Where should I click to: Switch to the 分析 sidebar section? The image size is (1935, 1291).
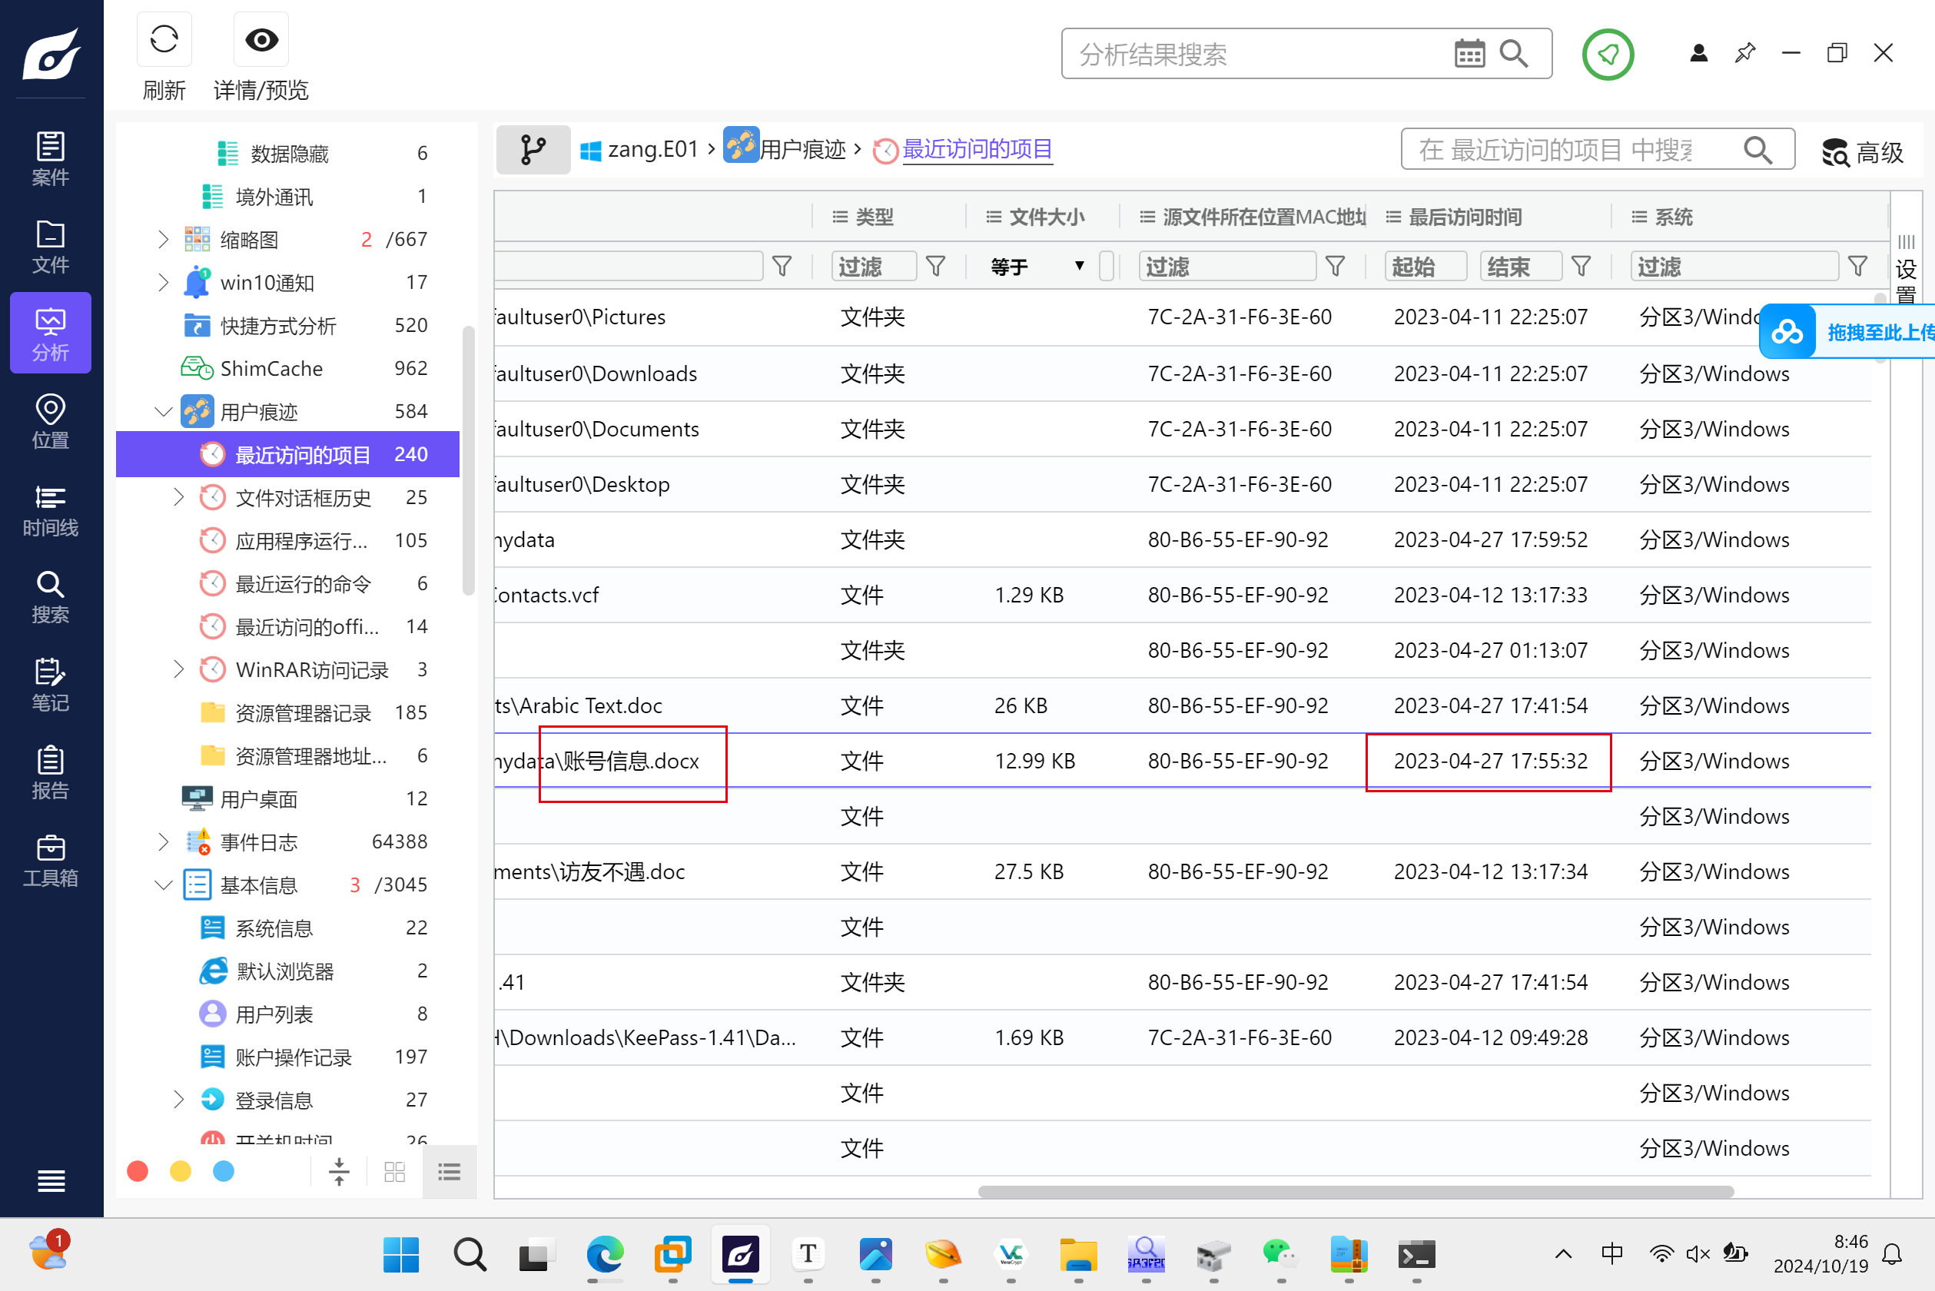pos(50,334)
